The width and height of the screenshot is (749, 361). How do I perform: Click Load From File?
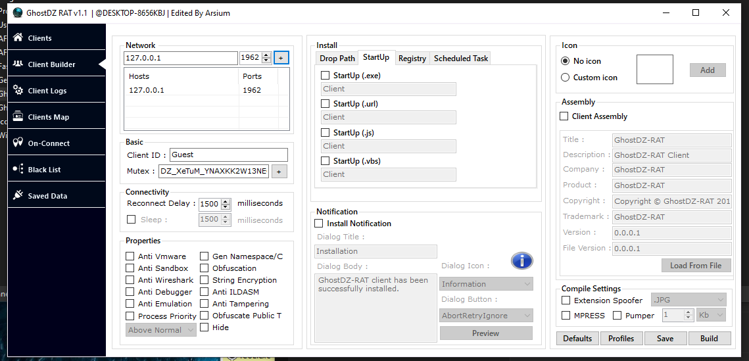[696, 266]
